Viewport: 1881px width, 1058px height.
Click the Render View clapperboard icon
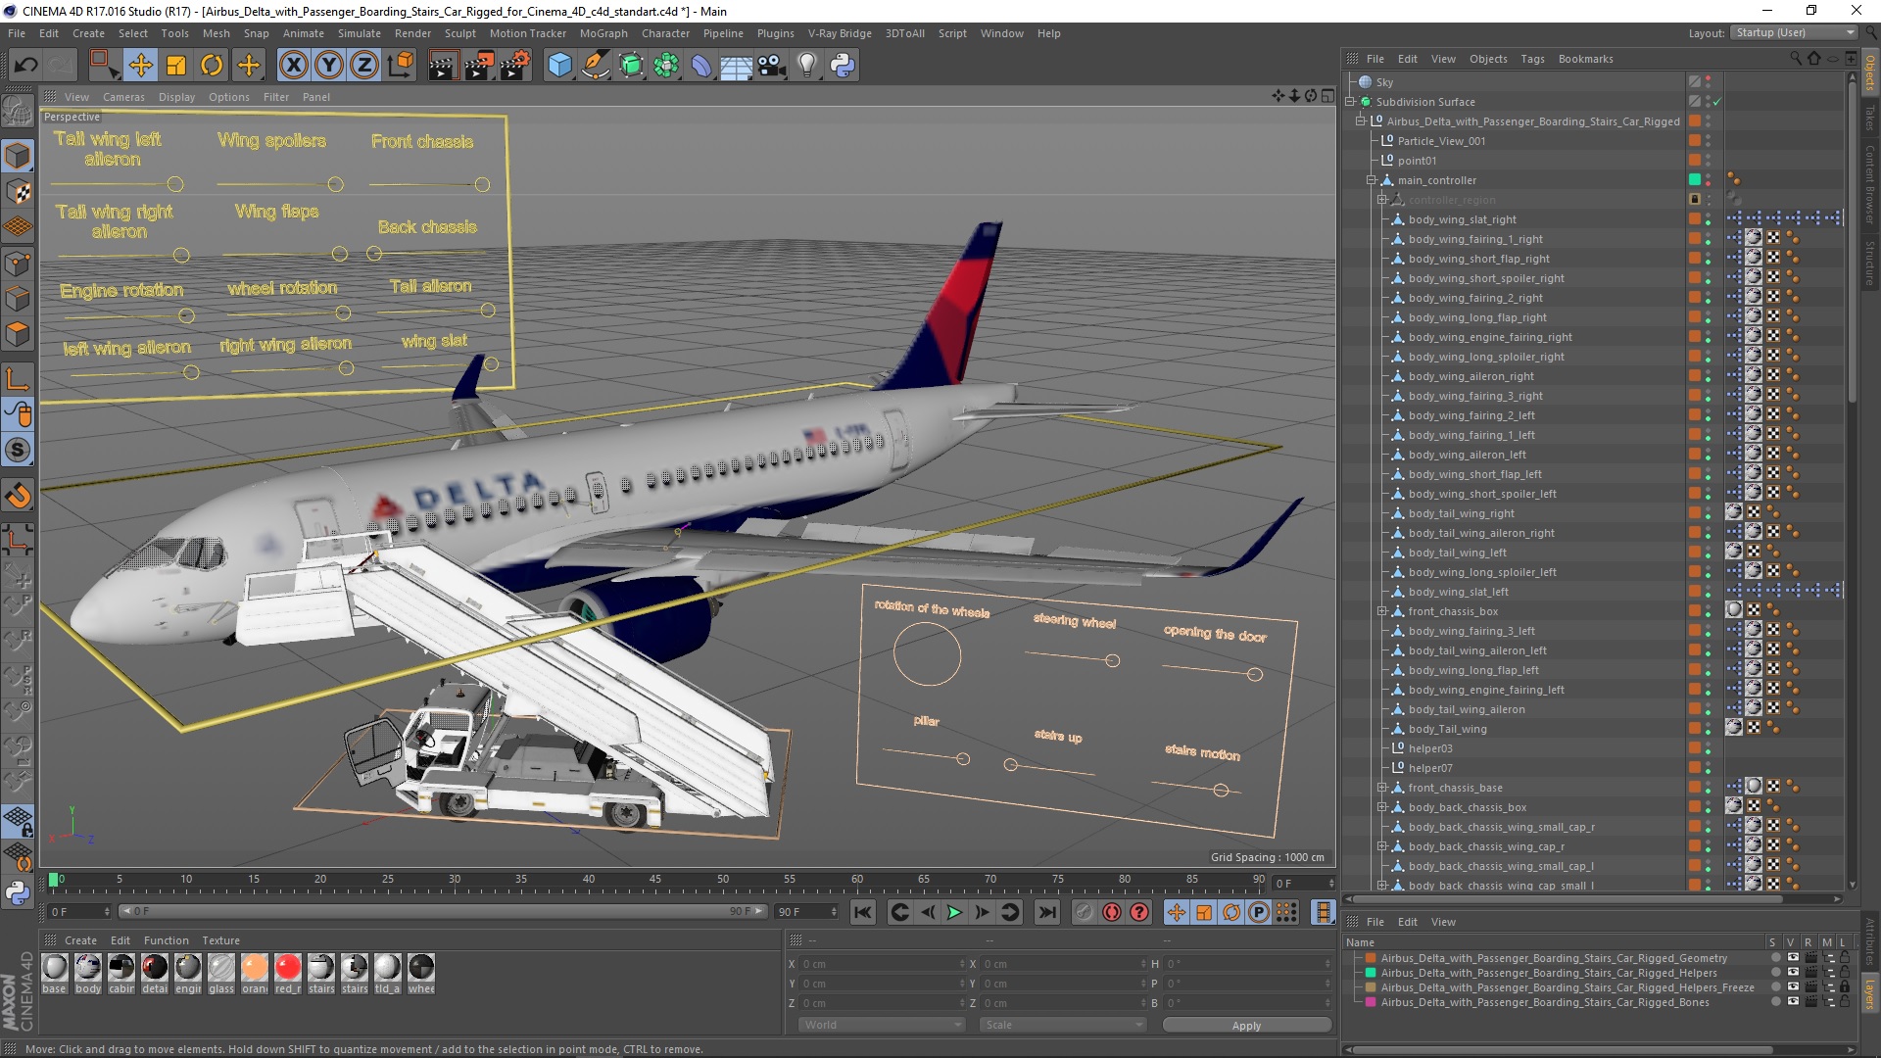pos(443,66)
